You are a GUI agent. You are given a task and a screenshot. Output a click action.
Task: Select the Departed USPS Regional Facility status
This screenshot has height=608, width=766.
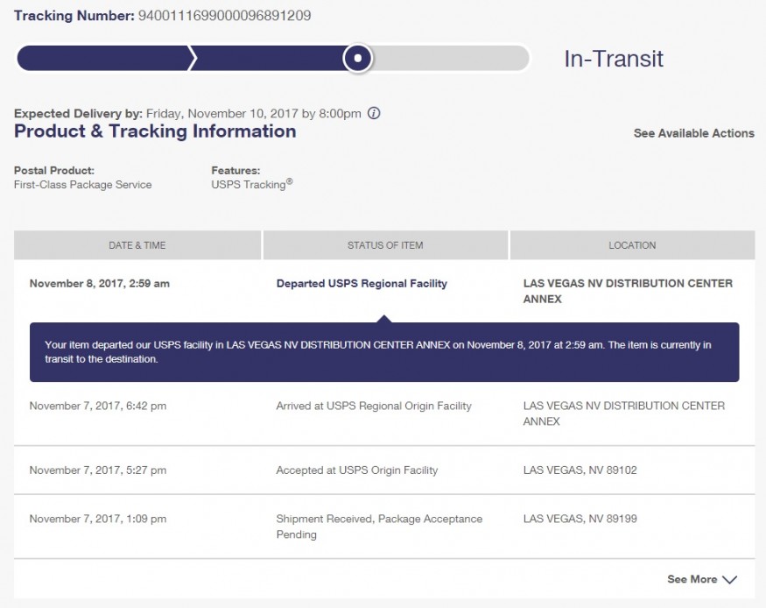pos(362,284)
